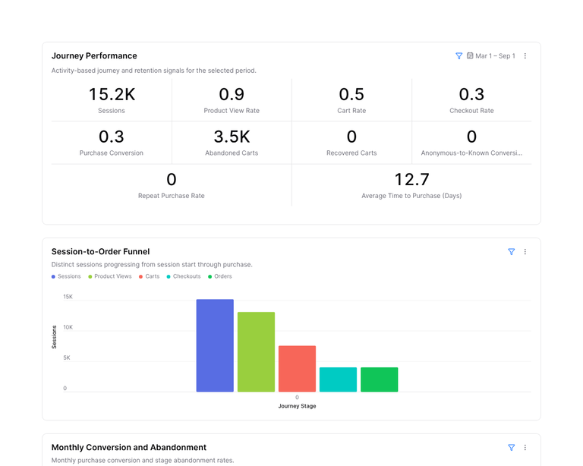
Task: Select the Anonymous-to-Known Conversi... metric
Action: tap(472, 143)
